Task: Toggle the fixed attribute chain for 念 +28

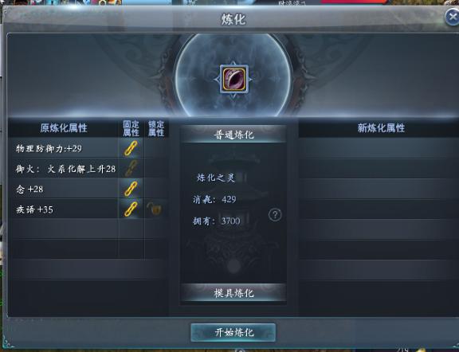Action: [x=131, y=189]
